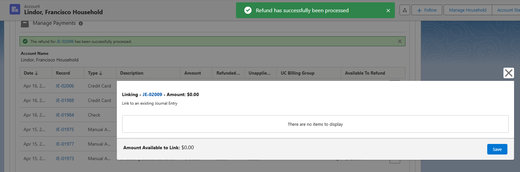The height and width of the screenshot is (172, 520).
Task: Sort the table by Date column
Action: coord(31,73)
